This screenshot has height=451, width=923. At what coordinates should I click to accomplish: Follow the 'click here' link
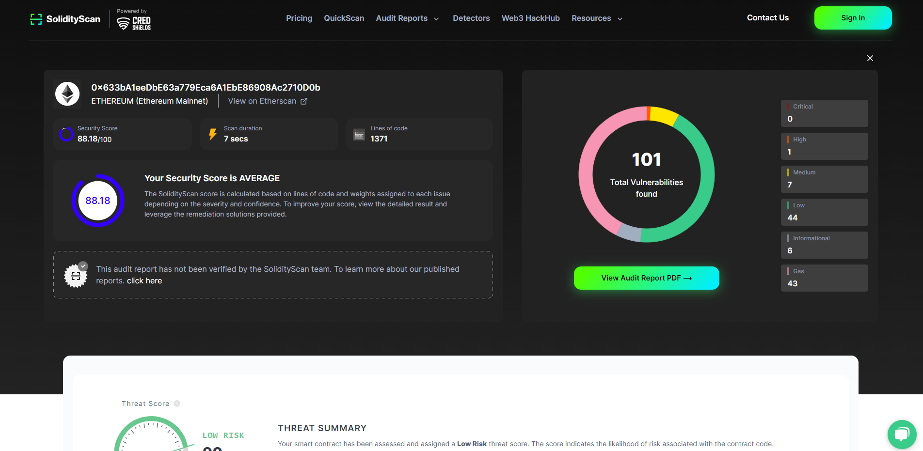tap(144, 281)
